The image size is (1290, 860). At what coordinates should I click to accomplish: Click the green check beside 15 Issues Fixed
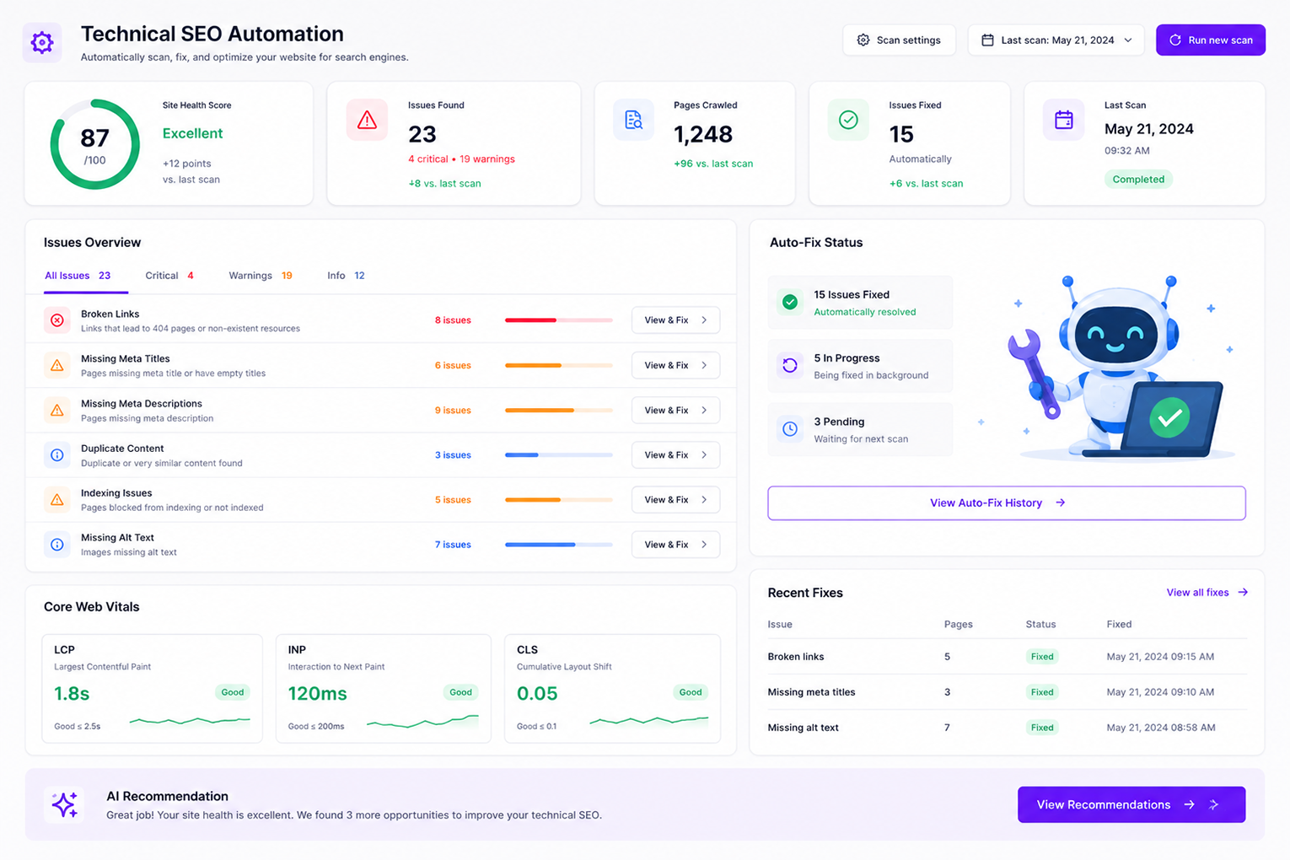click(790, 302)
